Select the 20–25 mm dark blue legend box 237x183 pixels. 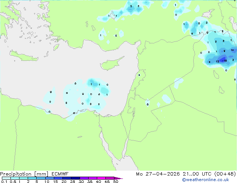[x=67, y=178]
